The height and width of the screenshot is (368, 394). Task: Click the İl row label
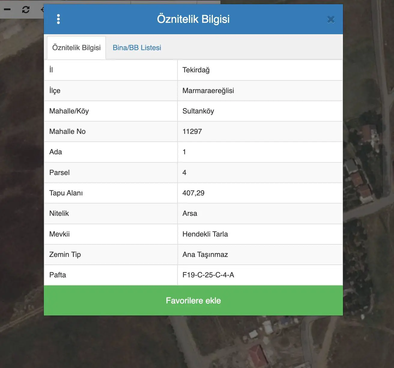coord(51,70)
